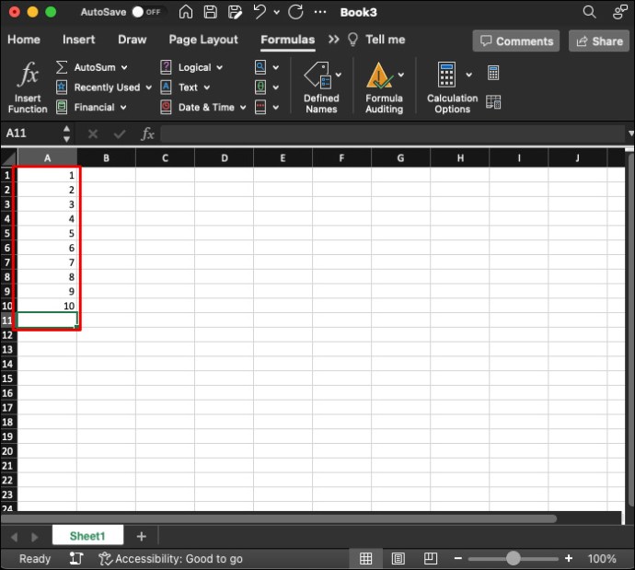This screenshot has width=635, height=570.
Task: Open the Recently Used functions dropdown
Action: tap(148, 87)
